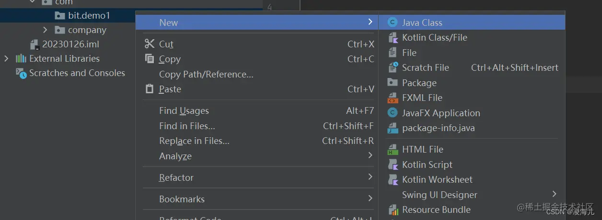The height and width of the screenshot is (220, 602).
Task: Click the Package folder icon
Action: coord(393,82)
